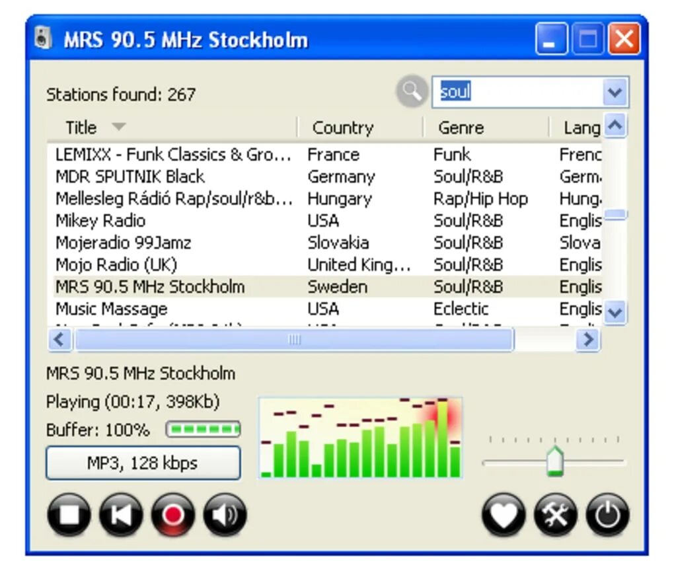Select Music Massage in the station list
The width and height of the screenshot is (674, 581).
pyautogui.click(x=165, y=308)
